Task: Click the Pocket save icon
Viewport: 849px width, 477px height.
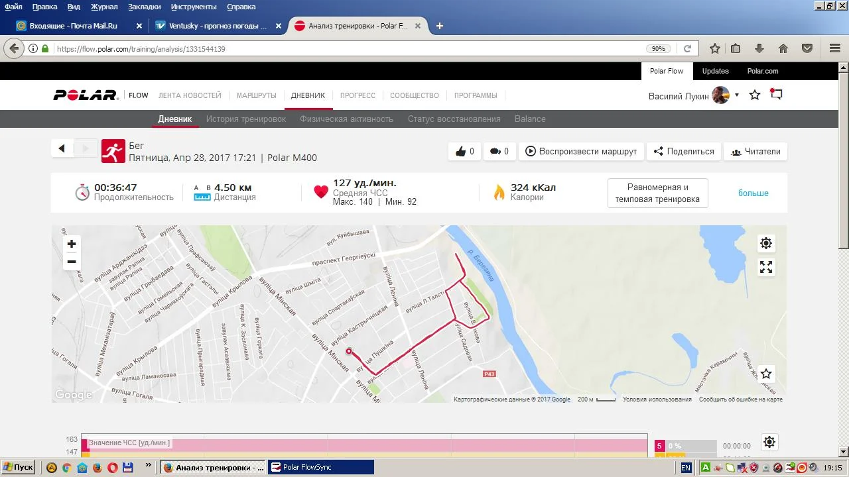Action: click(x=807, y=48)
